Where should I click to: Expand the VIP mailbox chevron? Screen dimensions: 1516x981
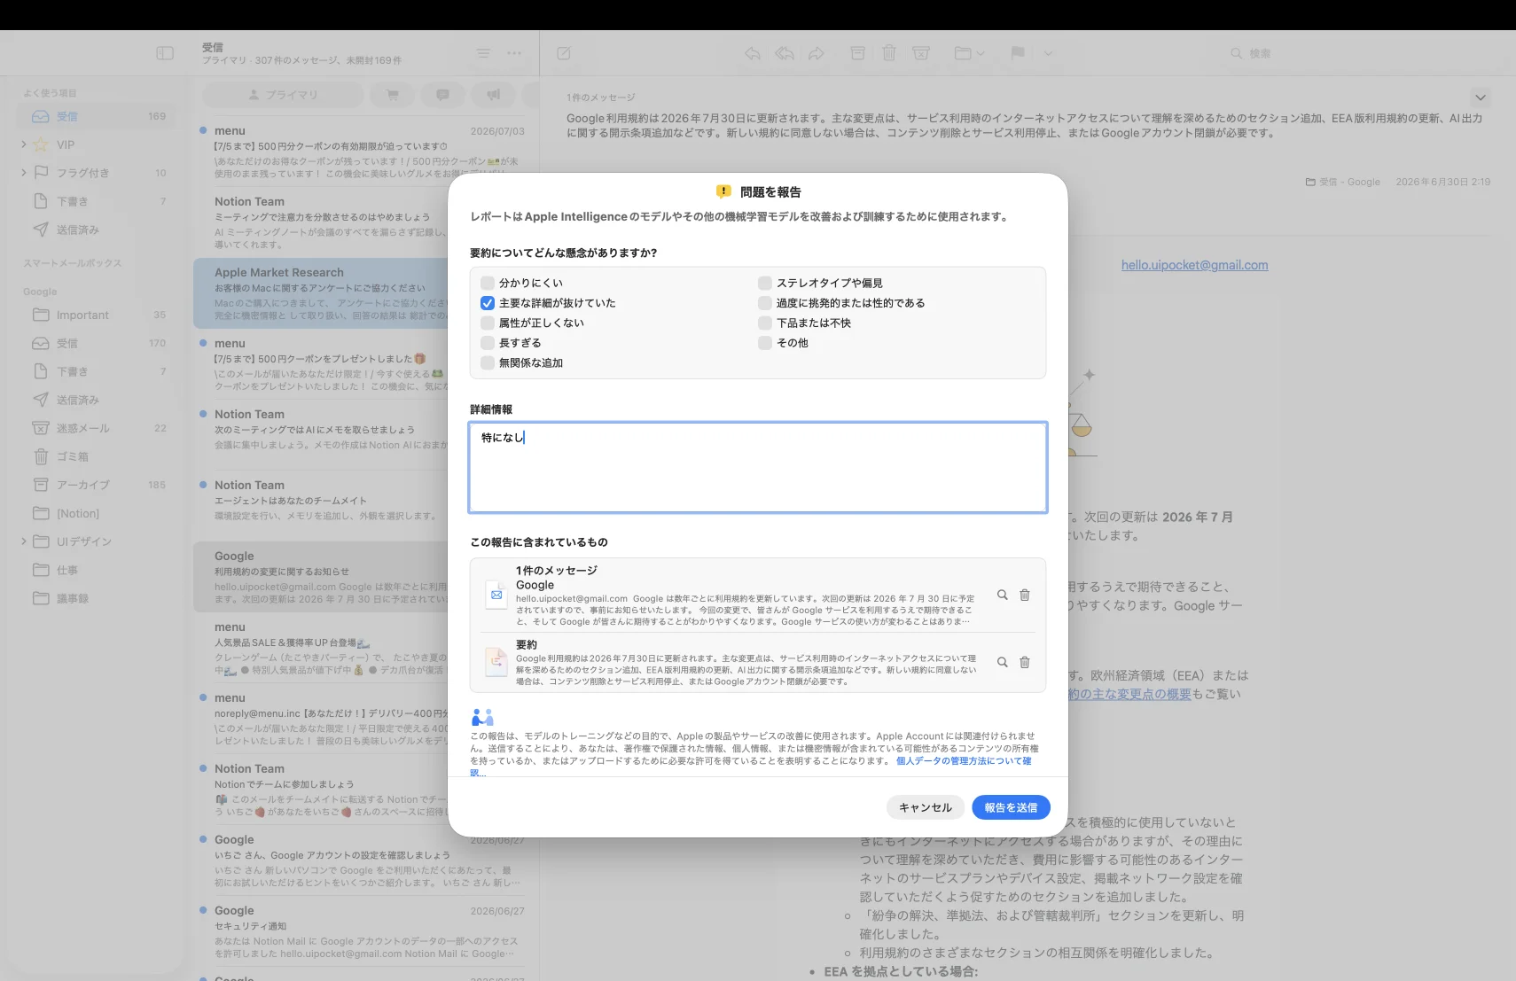point(24,144)
